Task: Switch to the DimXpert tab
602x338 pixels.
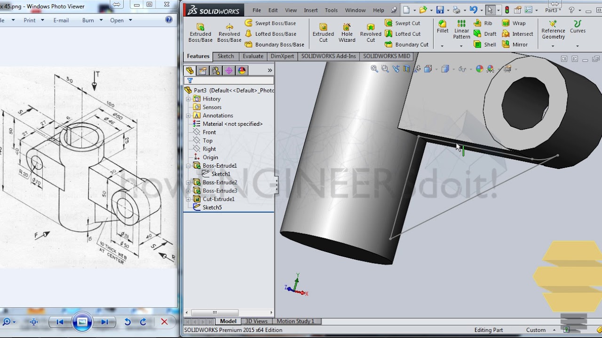Action: [x=282, y=56]
